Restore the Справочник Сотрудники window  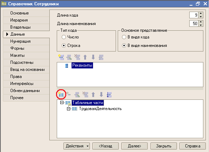click(198, 4)
